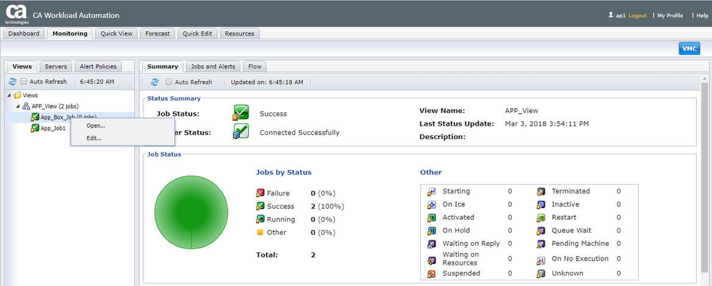Click the Success icon under Jobs by Status
This screenshot has width=712, height=286.
click(260, 206)
